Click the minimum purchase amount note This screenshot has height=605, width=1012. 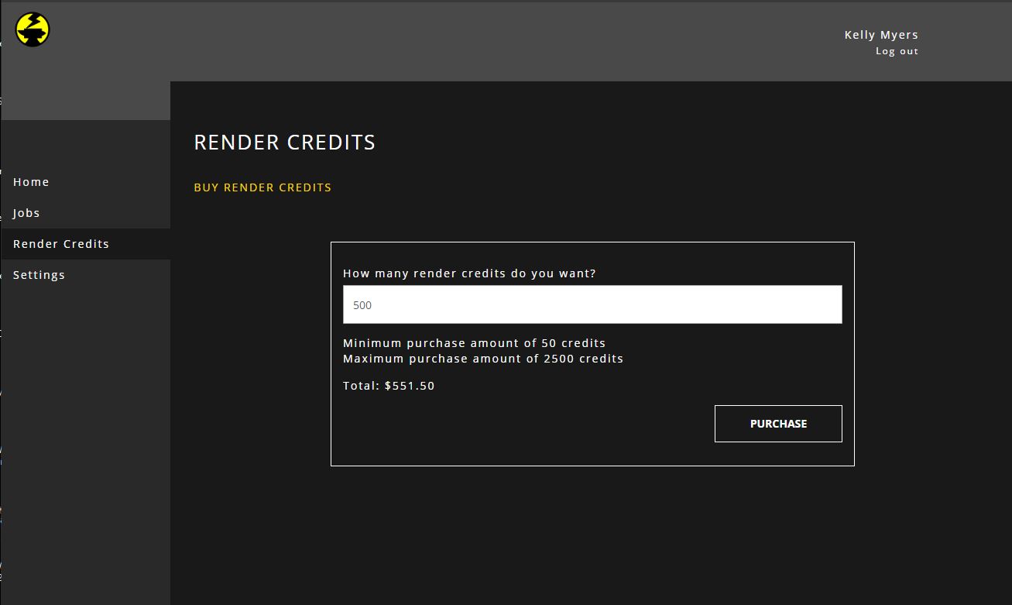point(474,343)
